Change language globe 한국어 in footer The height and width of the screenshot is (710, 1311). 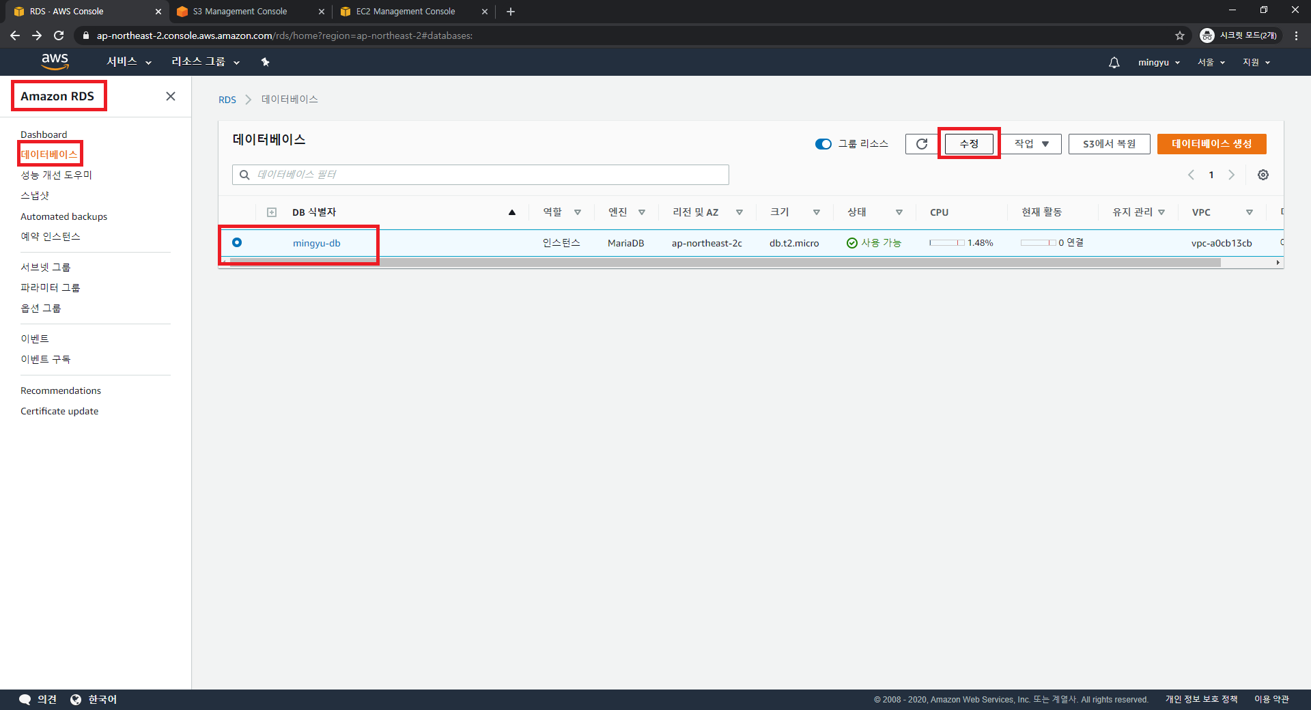pos(94,699)
